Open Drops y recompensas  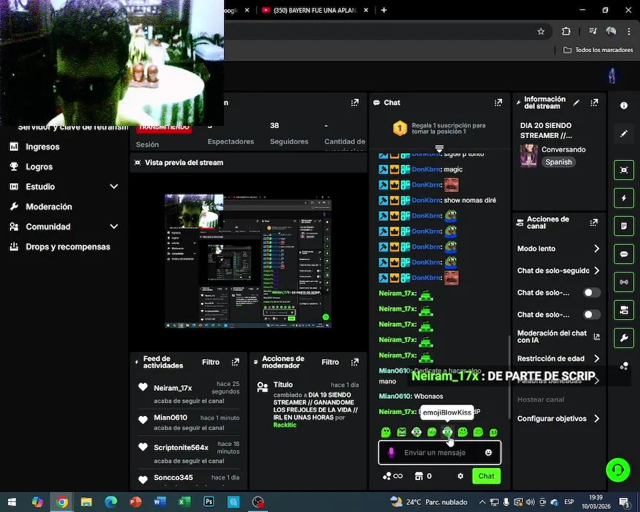click(x=68, y=247)
